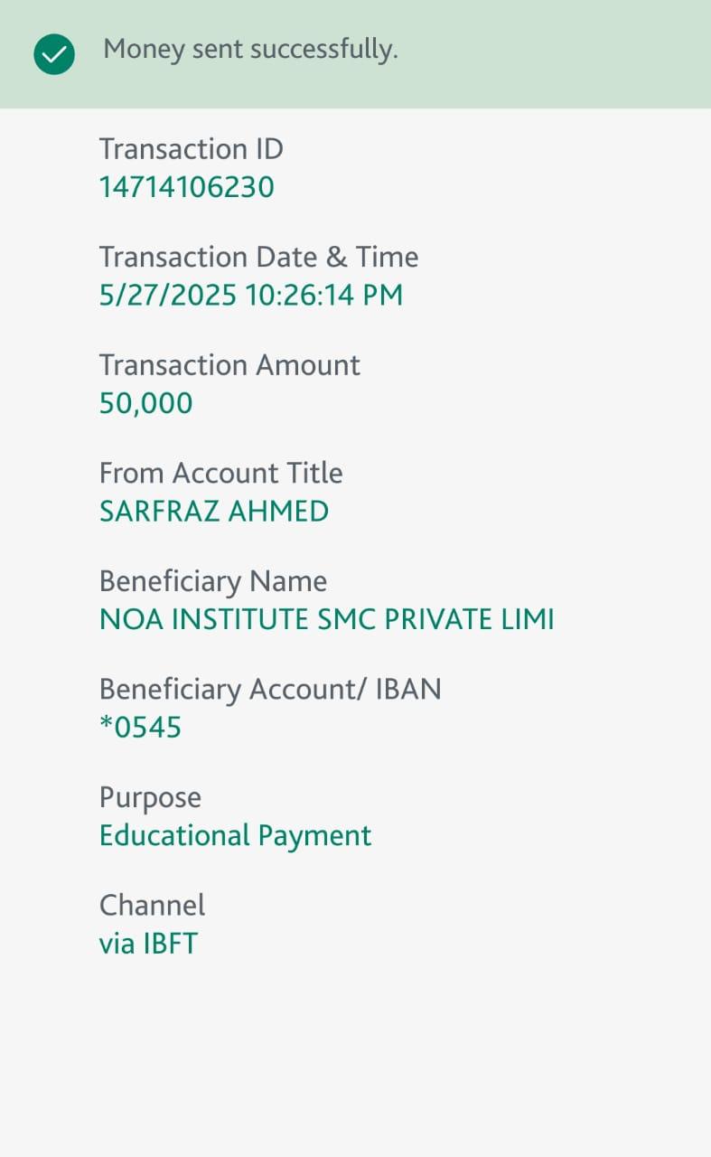The image size is (711, 1157).
Task: Tap the via IBFT channel value
Action: [148, 944]
